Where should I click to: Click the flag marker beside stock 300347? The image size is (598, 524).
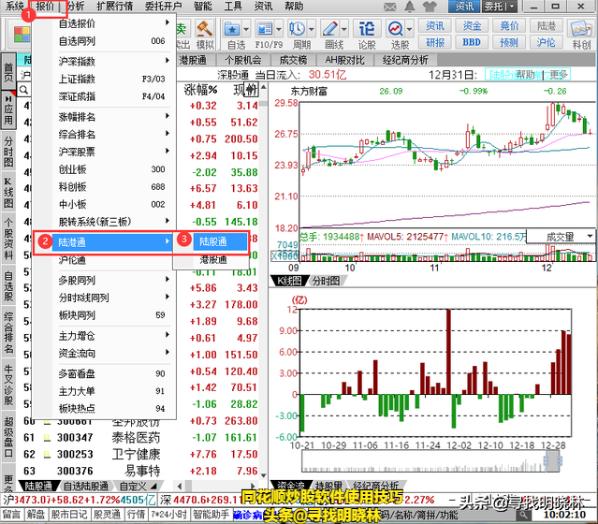coord(48,438)
